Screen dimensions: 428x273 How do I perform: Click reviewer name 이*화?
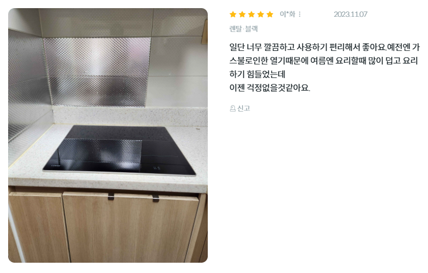tap(288, 14)
